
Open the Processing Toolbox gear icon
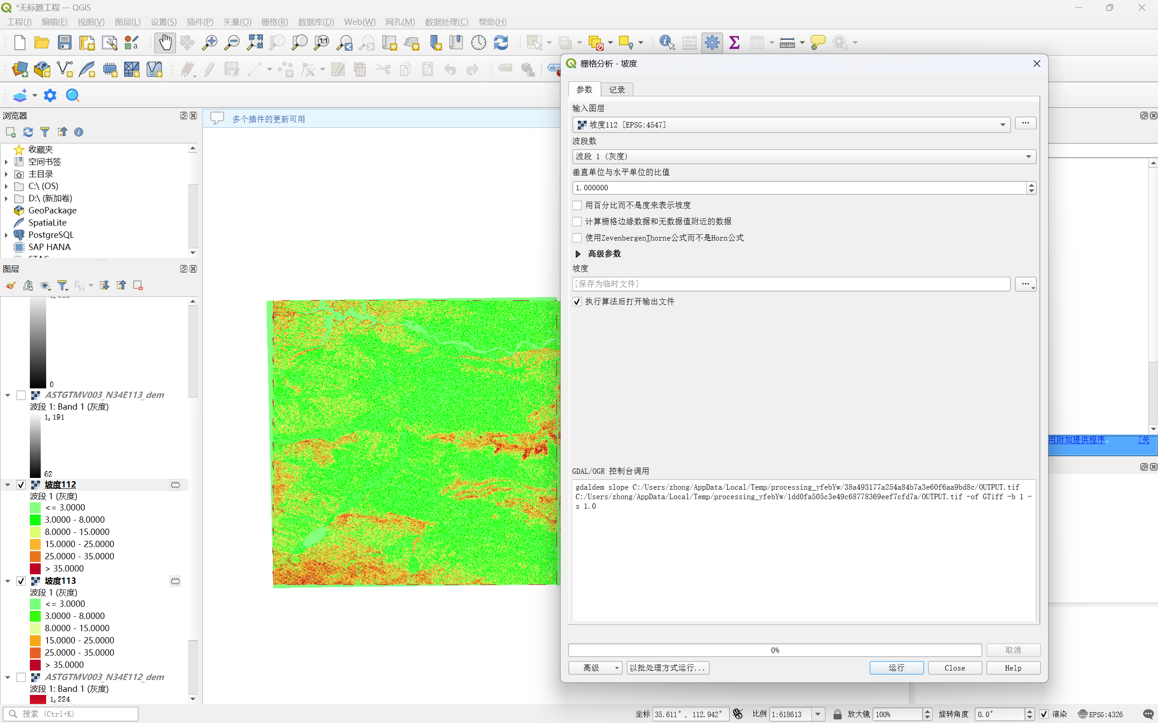point(711,43)
